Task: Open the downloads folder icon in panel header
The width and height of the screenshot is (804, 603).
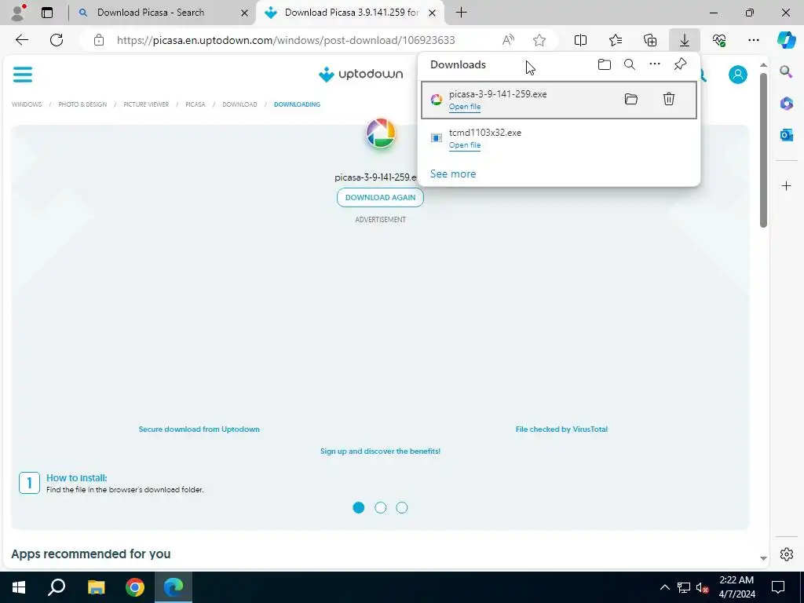Action: pos(605,64)
